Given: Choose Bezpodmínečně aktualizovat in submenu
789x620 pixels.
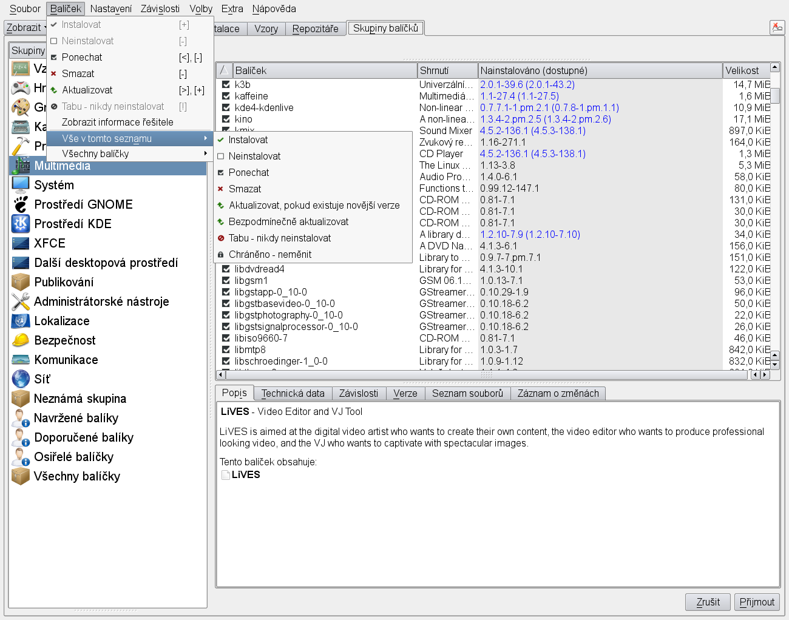Looking at the screenshot, I should (x=313, y=221).
